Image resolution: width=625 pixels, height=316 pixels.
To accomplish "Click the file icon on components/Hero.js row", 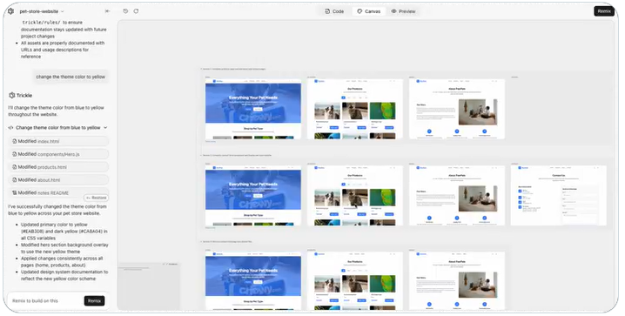I will click(x=14, y=154).
